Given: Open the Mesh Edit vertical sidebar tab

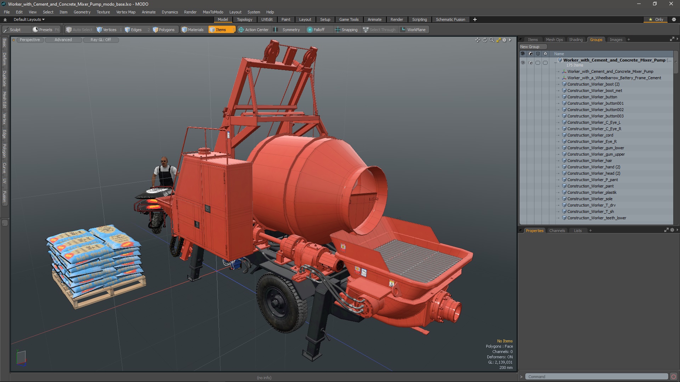Looking at the screenshot, I should [4, 100].
